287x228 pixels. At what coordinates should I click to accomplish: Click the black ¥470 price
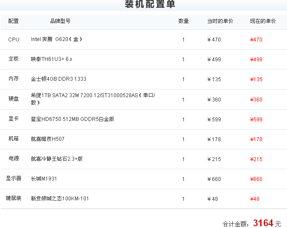[214, 40]
